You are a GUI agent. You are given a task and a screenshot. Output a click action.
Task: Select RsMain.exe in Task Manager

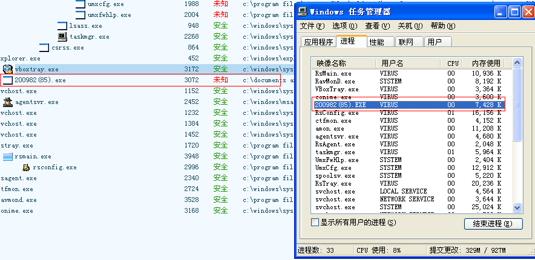click(x=408, y=73)
